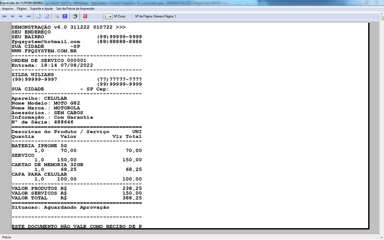The width and height of the screenshot is (384, 240).
Task: Open the Arquivo menu
Action: coord(8,9)
